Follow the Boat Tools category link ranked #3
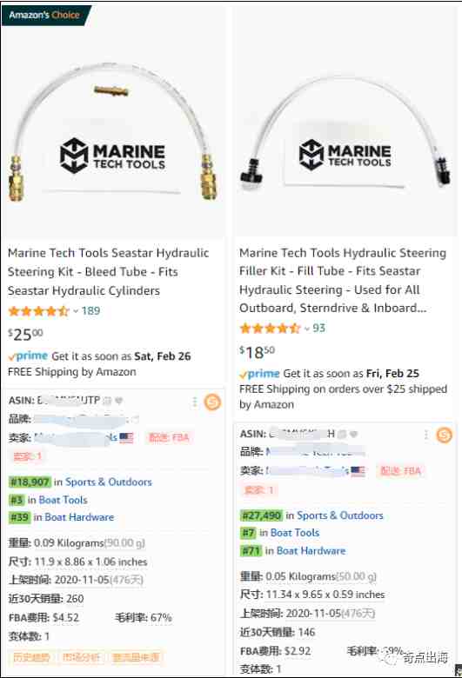Screen dimensions: 462x678 [x=64, y=500]
